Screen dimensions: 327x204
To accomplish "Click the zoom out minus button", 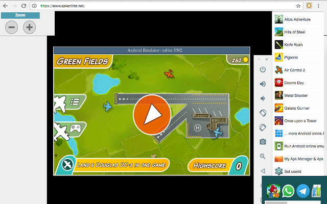I will point(11,27).
